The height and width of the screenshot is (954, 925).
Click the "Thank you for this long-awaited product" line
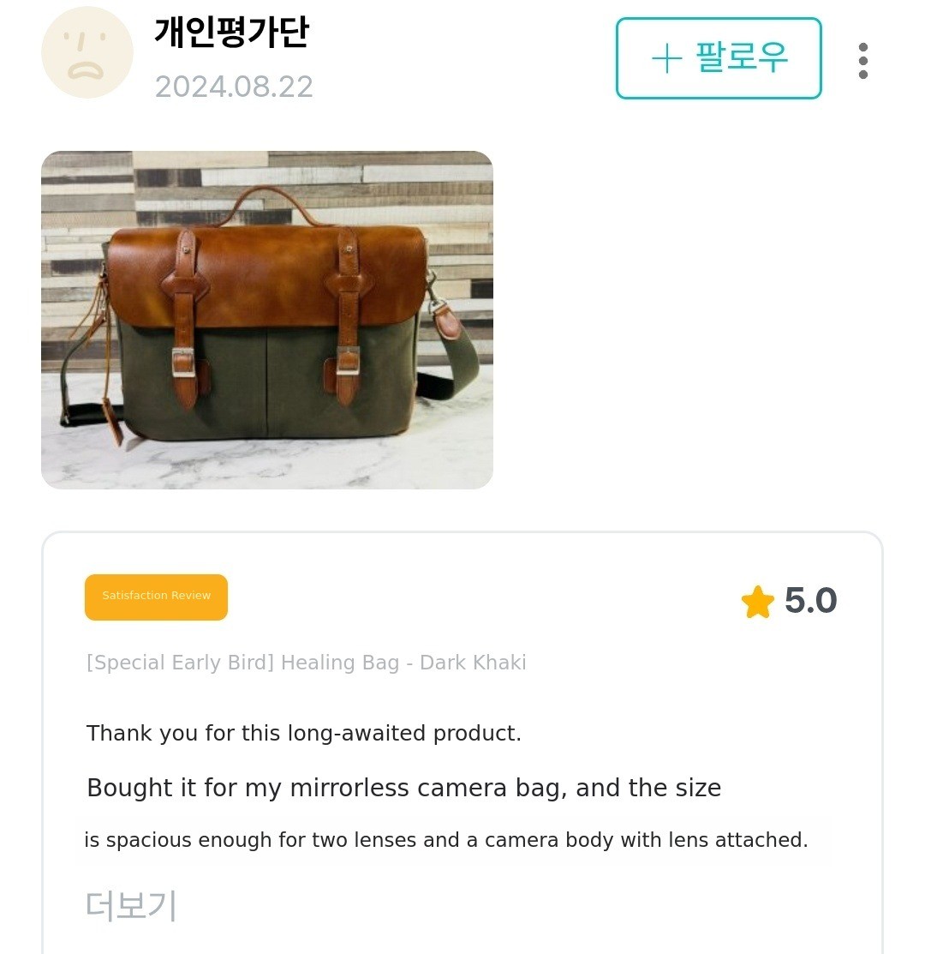click(304, 734)
